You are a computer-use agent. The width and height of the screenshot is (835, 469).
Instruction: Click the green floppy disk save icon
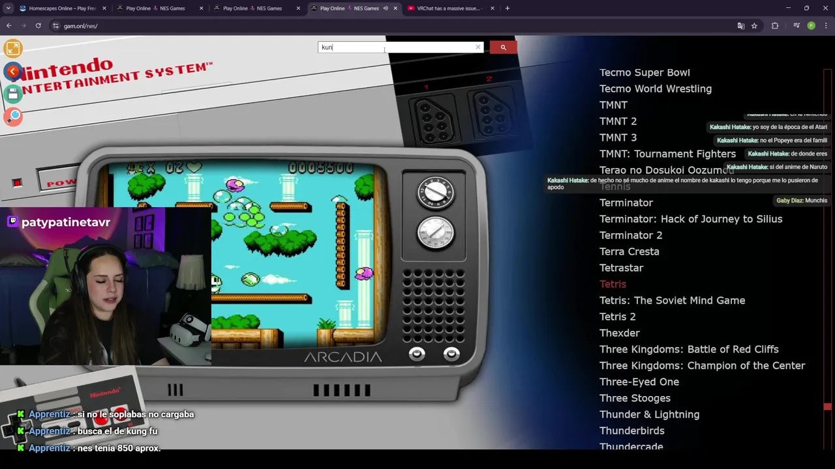point(12,94)
